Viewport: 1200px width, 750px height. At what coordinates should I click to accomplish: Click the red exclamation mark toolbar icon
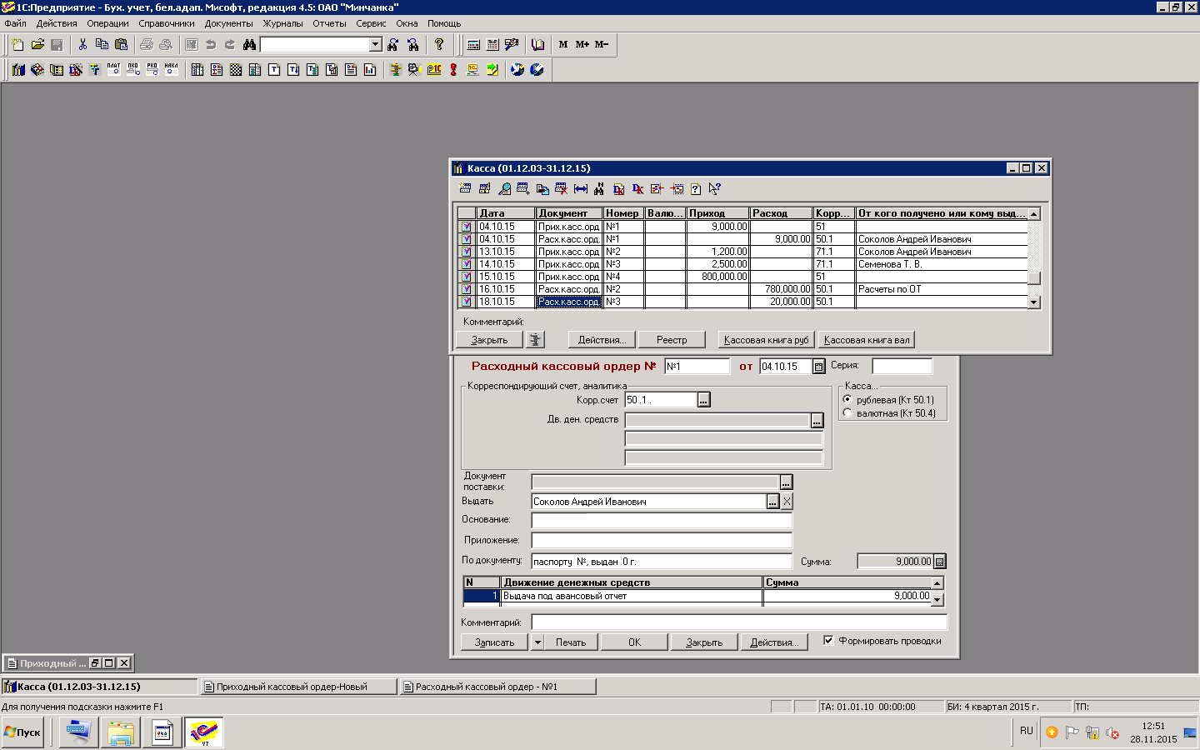coord(453,69)
